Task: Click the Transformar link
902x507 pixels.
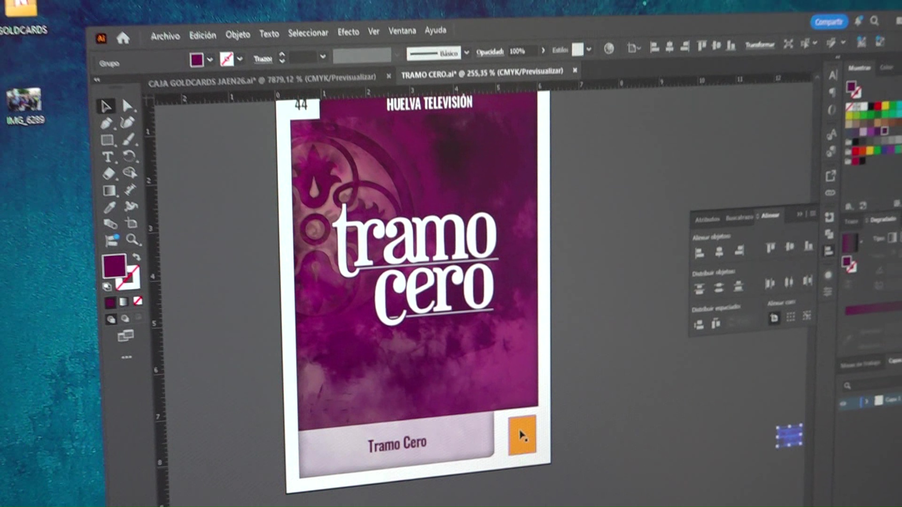Action: pyautogui.click(x=760, y=45)
